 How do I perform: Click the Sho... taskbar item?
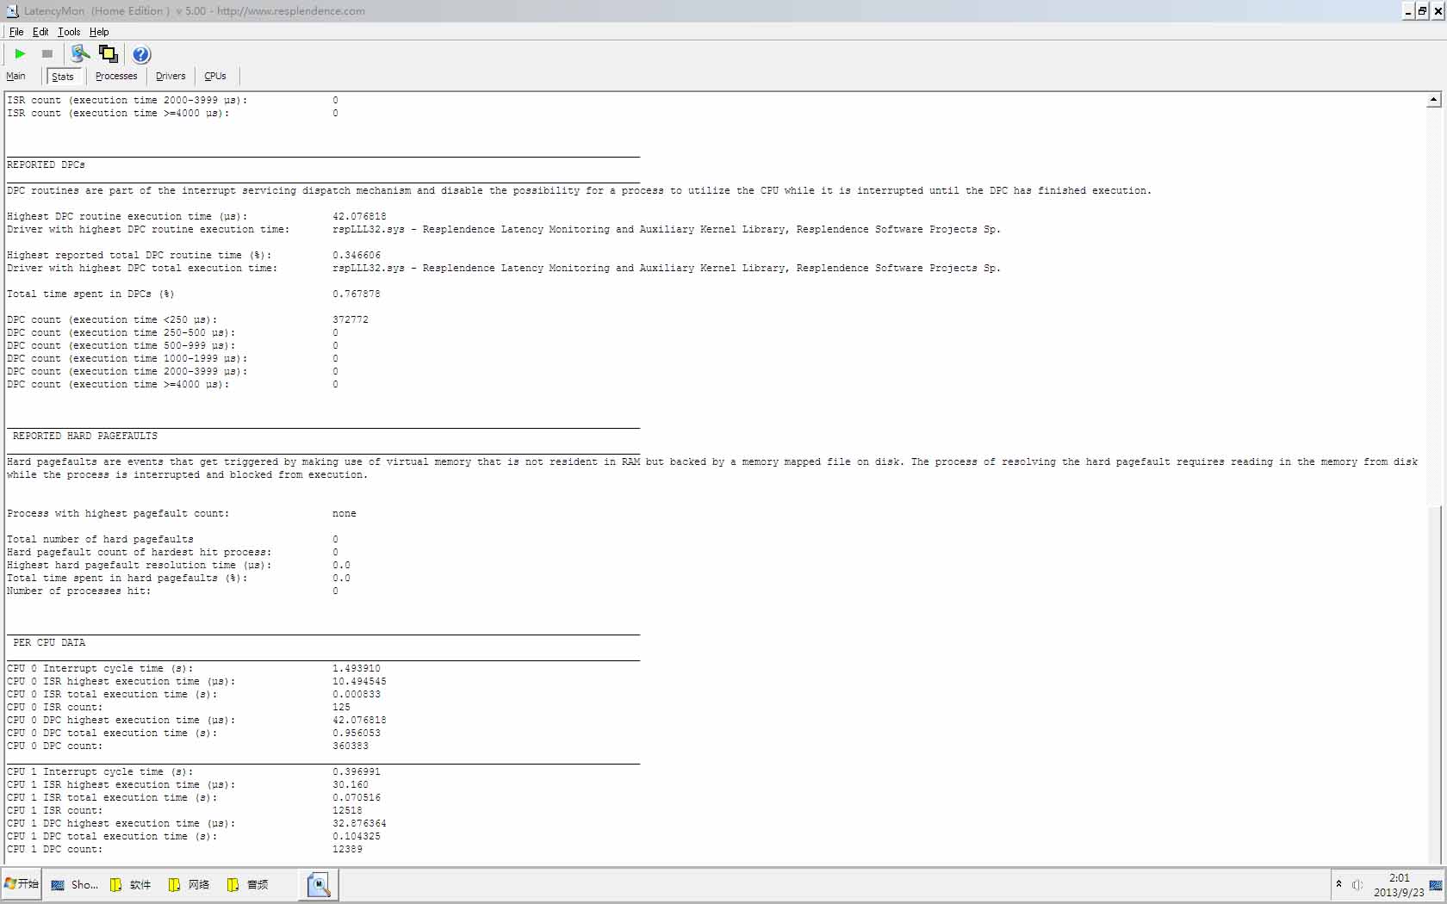75,884
